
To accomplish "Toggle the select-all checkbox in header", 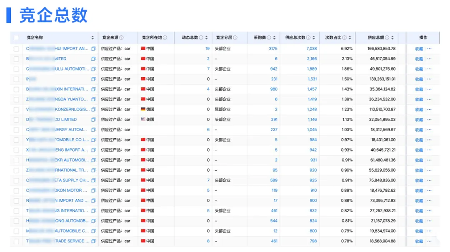I will (16, 38).
